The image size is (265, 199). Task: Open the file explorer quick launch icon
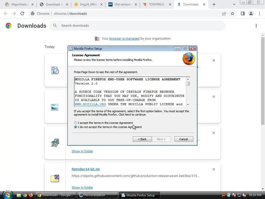[19, 195]
